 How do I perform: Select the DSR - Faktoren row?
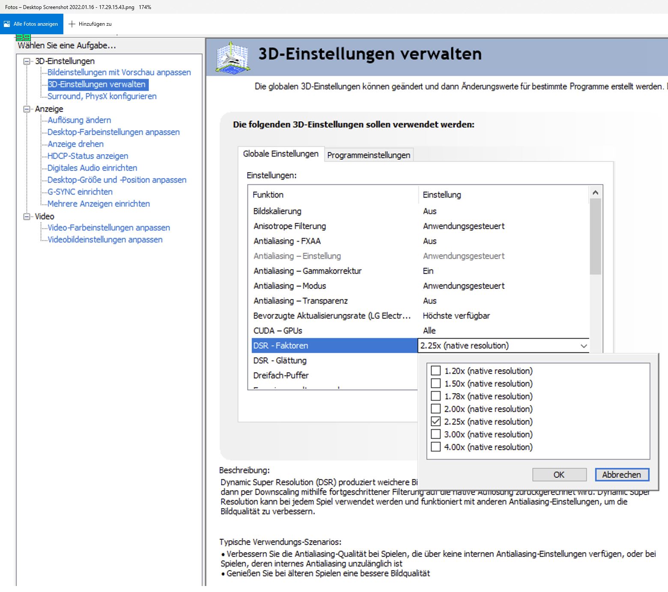click(x=334, y=346)
